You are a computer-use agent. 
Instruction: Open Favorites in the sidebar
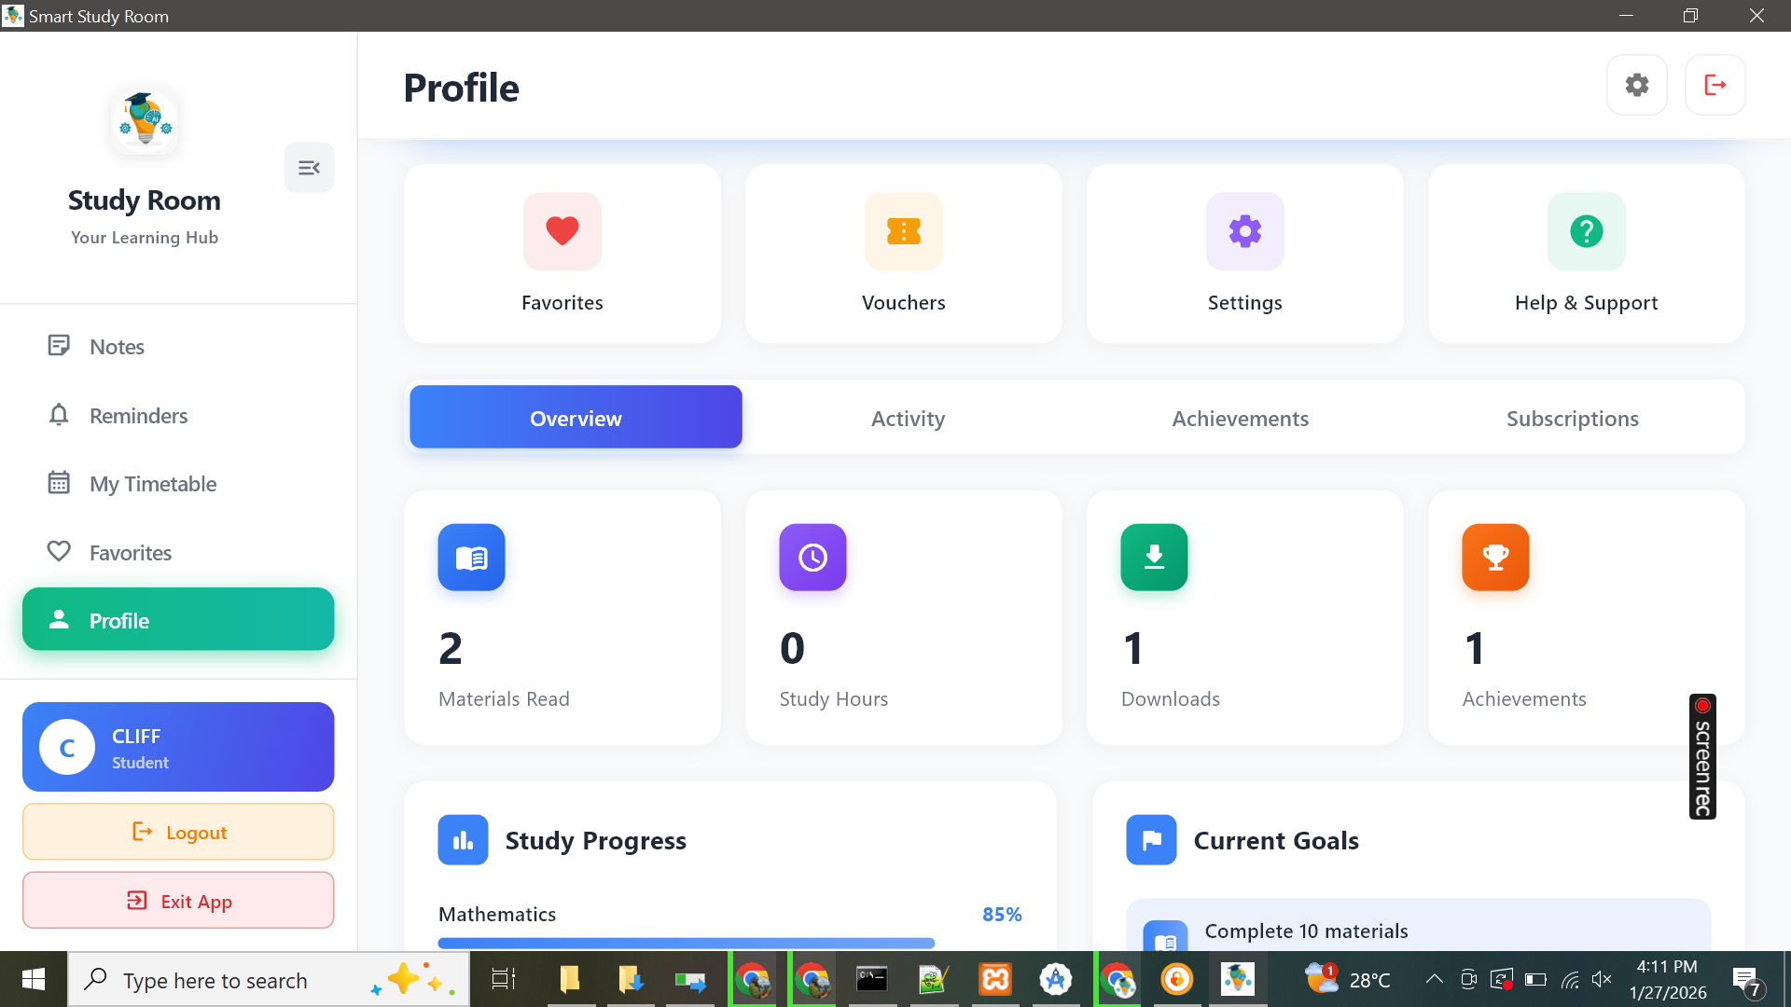[x=130, y=552]
